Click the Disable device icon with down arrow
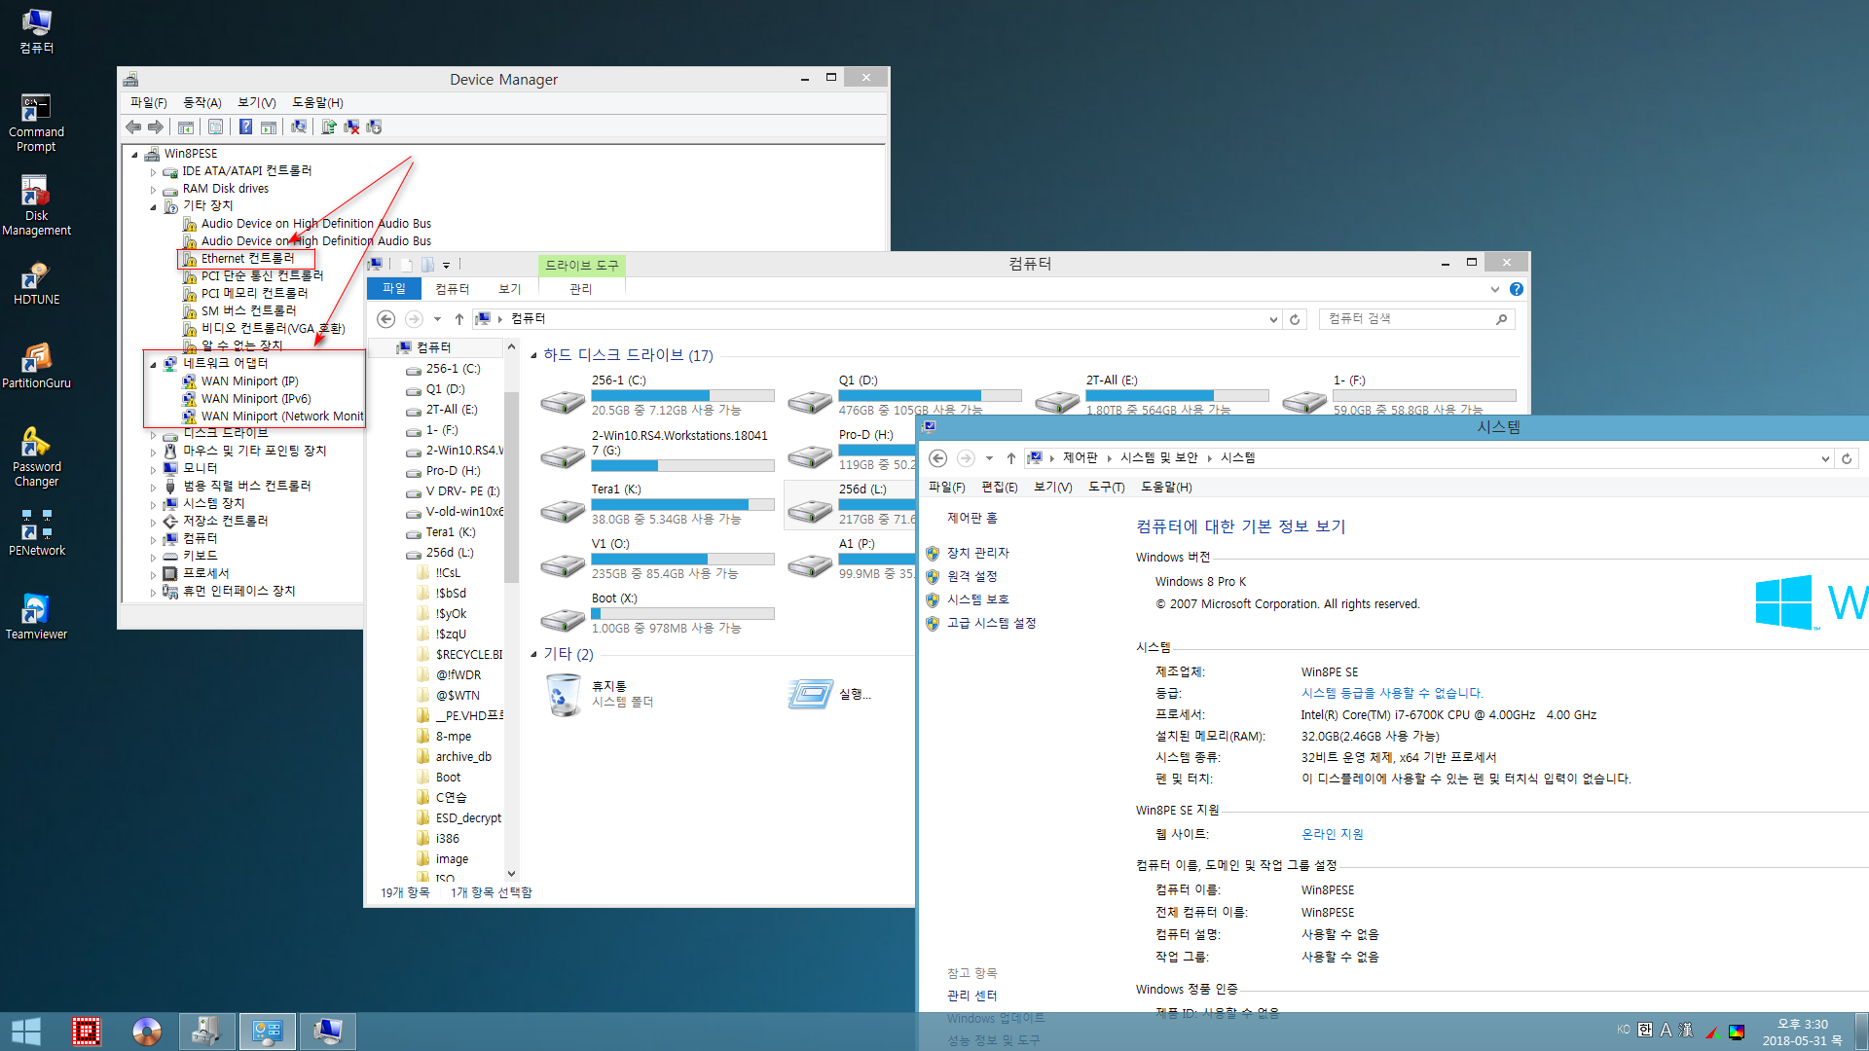1869x1051 pixels. point(374,127)
